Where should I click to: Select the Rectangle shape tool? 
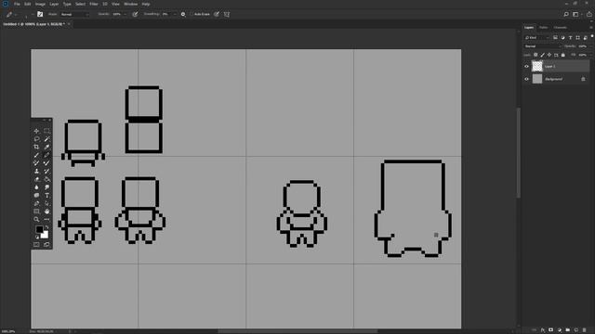(36, 212)
